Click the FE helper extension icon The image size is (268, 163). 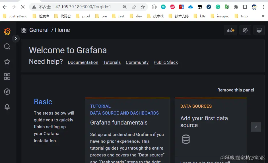(181, 7)
